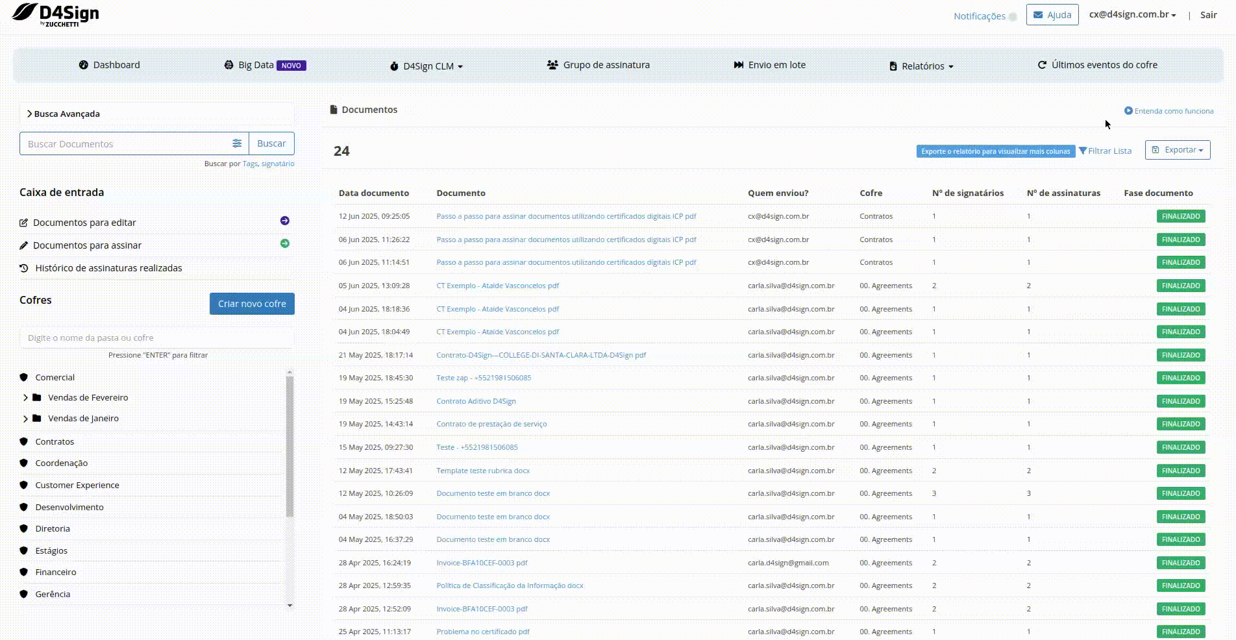Click the Ajuda button
Viewport: 1236px width, 640px height.
pyautogui.click(x=1052, y=15)
